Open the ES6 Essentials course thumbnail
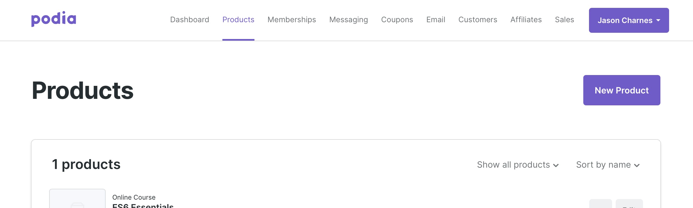The image size is (693, 208). (x=77, y=199)
